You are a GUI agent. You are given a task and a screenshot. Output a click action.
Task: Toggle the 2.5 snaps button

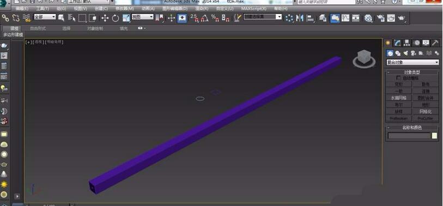click(195, 19)
